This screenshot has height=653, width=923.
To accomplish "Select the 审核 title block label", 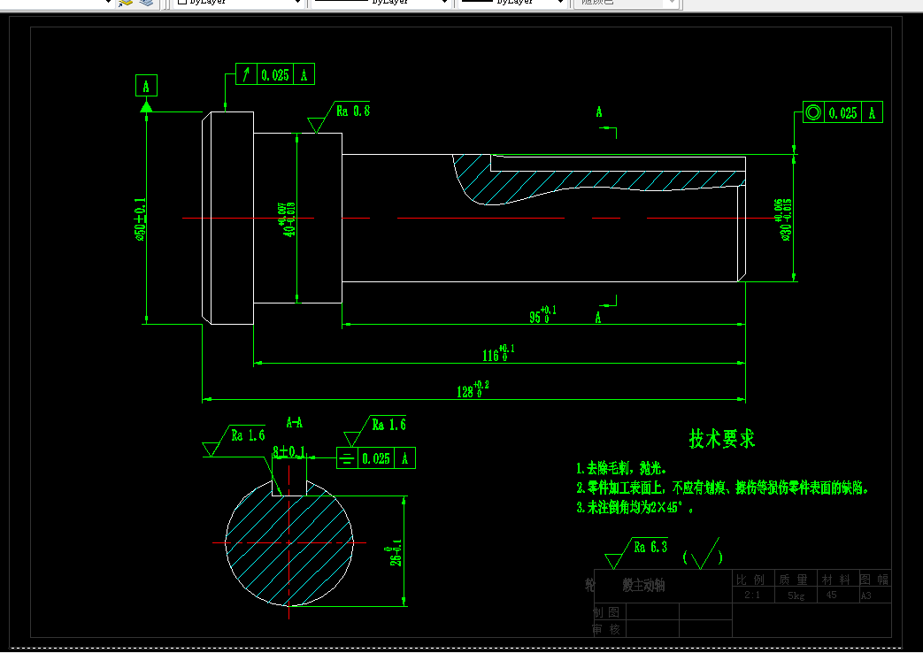I will tap(606, 629).
